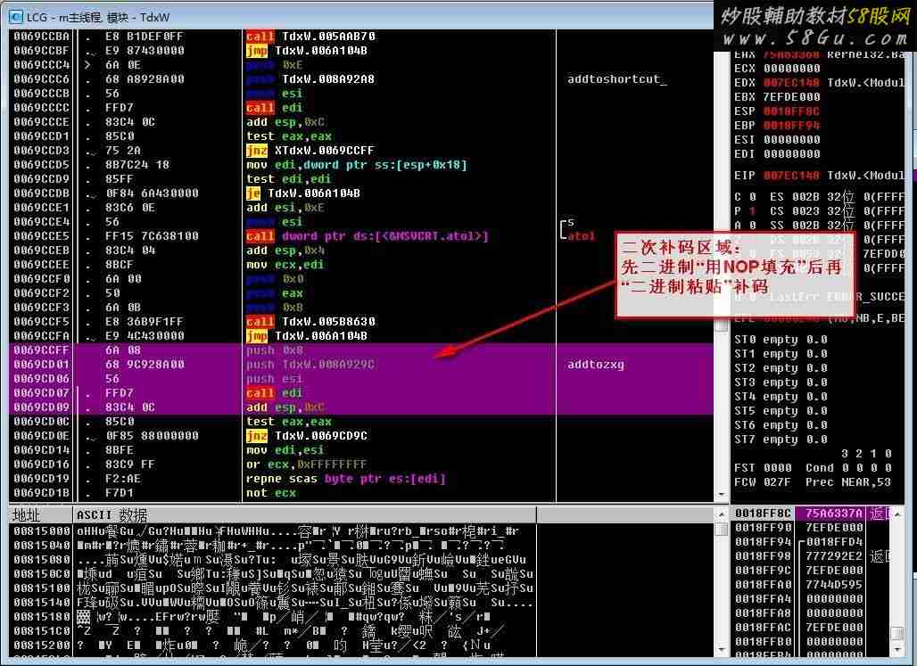Select the not ecx row at 0069CD1B
The width and height of the screenshot is (917, 666).
tap(361, 493)
